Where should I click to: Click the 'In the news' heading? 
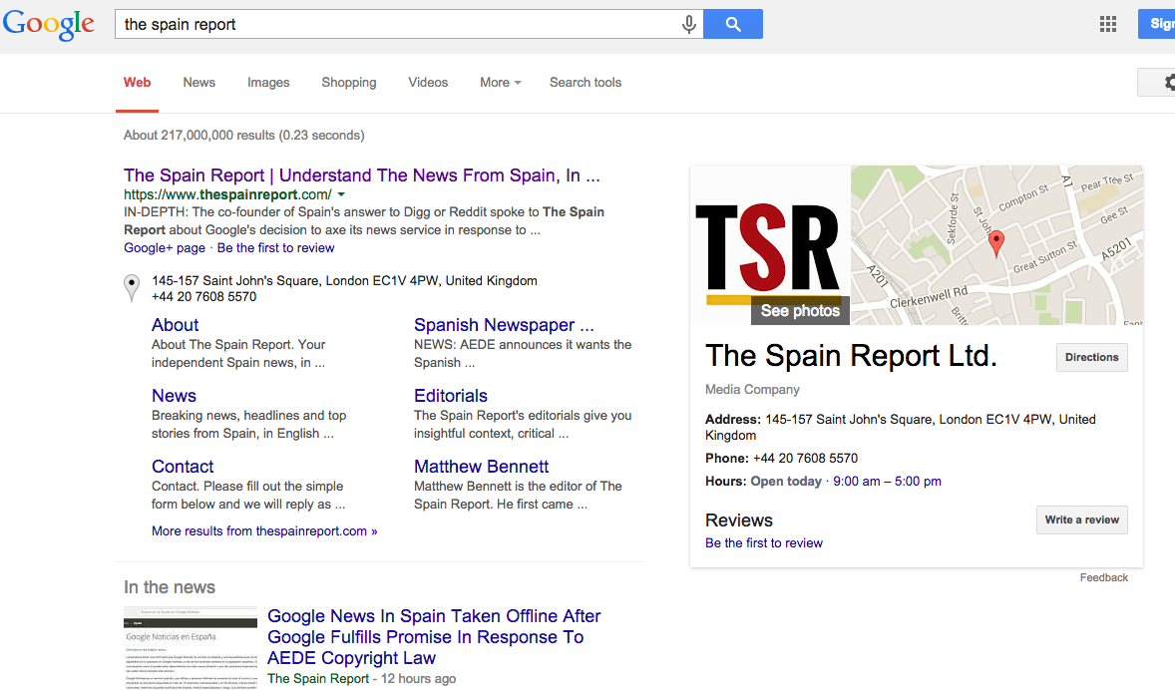click(x=170, y=587)
